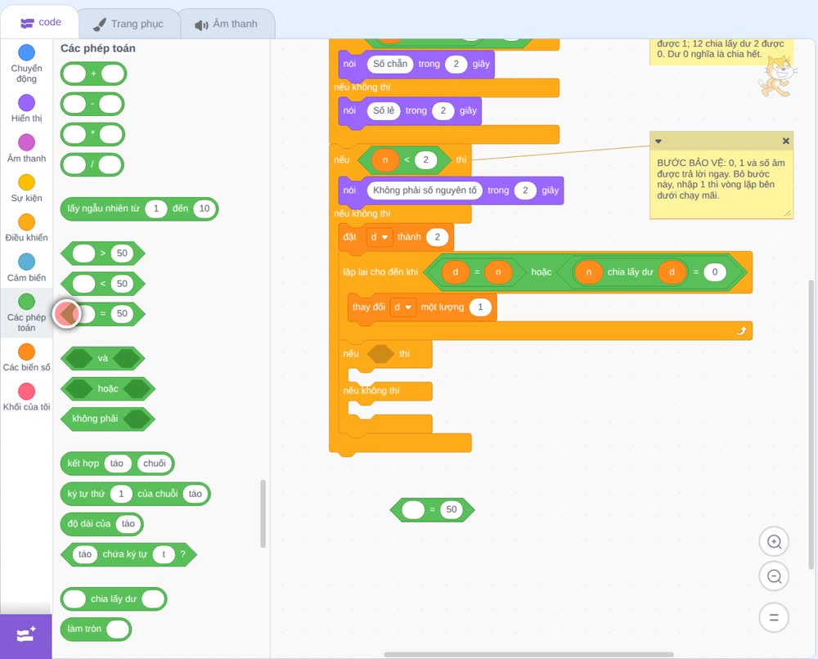Edit the Không phải số nguyên tố text
The width and height of the screenshot is (818, 659).
[x=425, y=191]
